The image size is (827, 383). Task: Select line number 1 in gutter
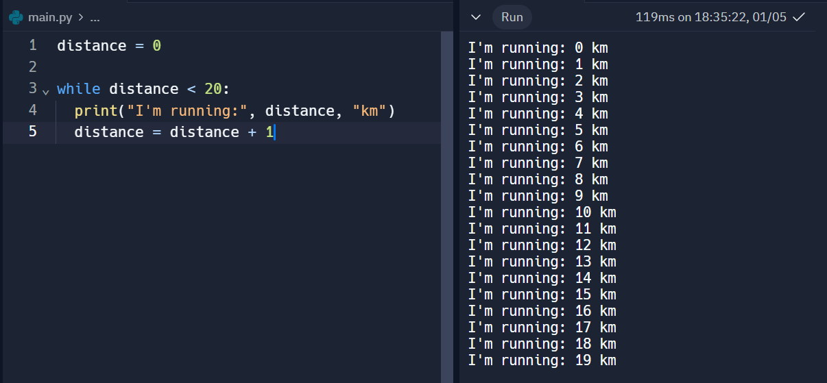point(32,46)
